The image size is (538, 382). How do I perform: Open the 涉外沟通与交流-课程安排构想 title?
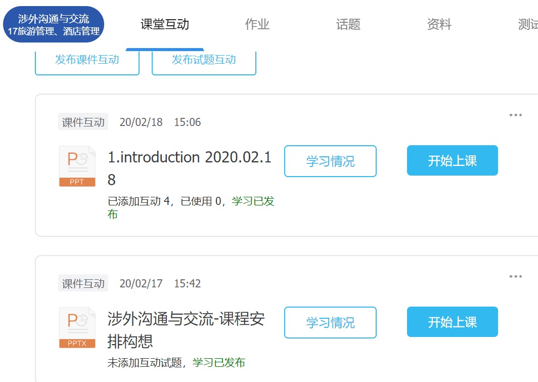(x=186, y=319)
